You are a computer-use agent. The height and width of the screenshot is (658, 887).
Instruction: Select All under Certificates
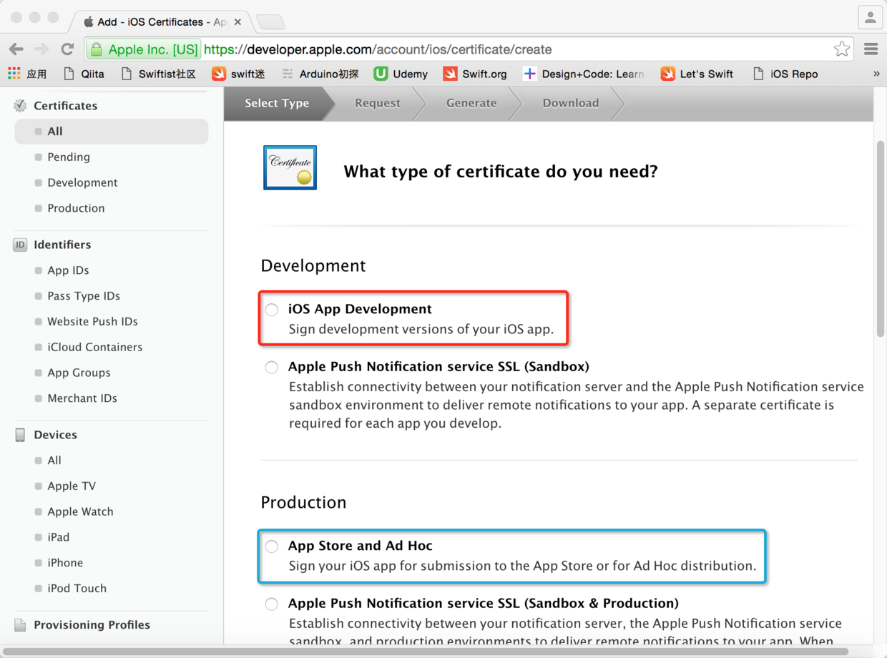coord(112,132)
